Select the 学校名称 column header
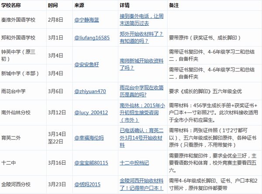Viewport: 262px width, 194px height. (x=11, y=5)
